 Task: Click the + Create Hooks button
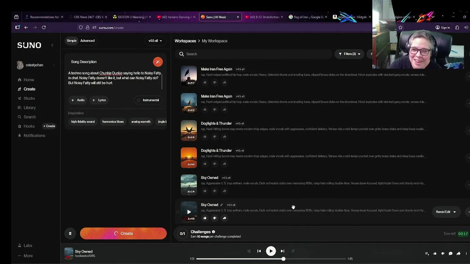point(49,126)
